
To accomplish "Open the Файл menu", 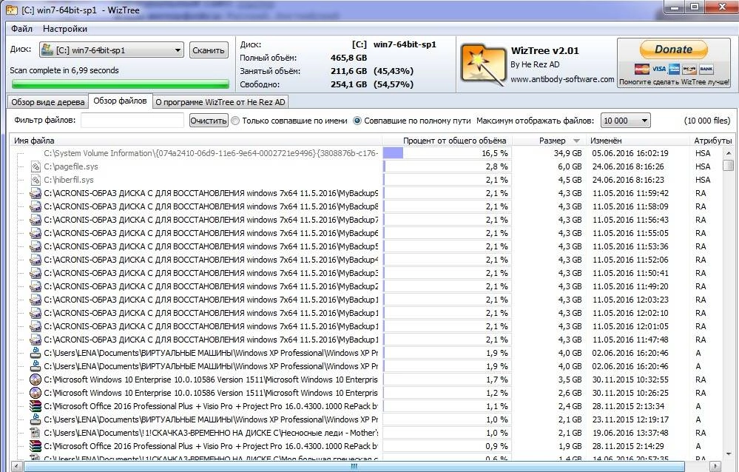I will (x=21, y=29).
